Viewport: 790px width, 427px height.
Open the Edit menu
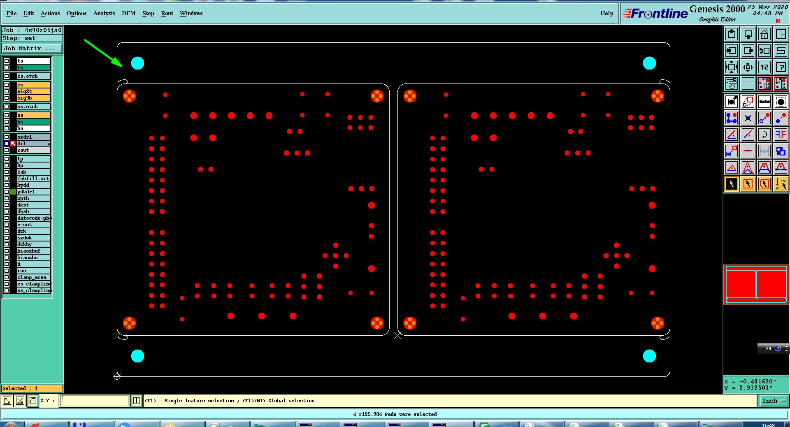29,13
